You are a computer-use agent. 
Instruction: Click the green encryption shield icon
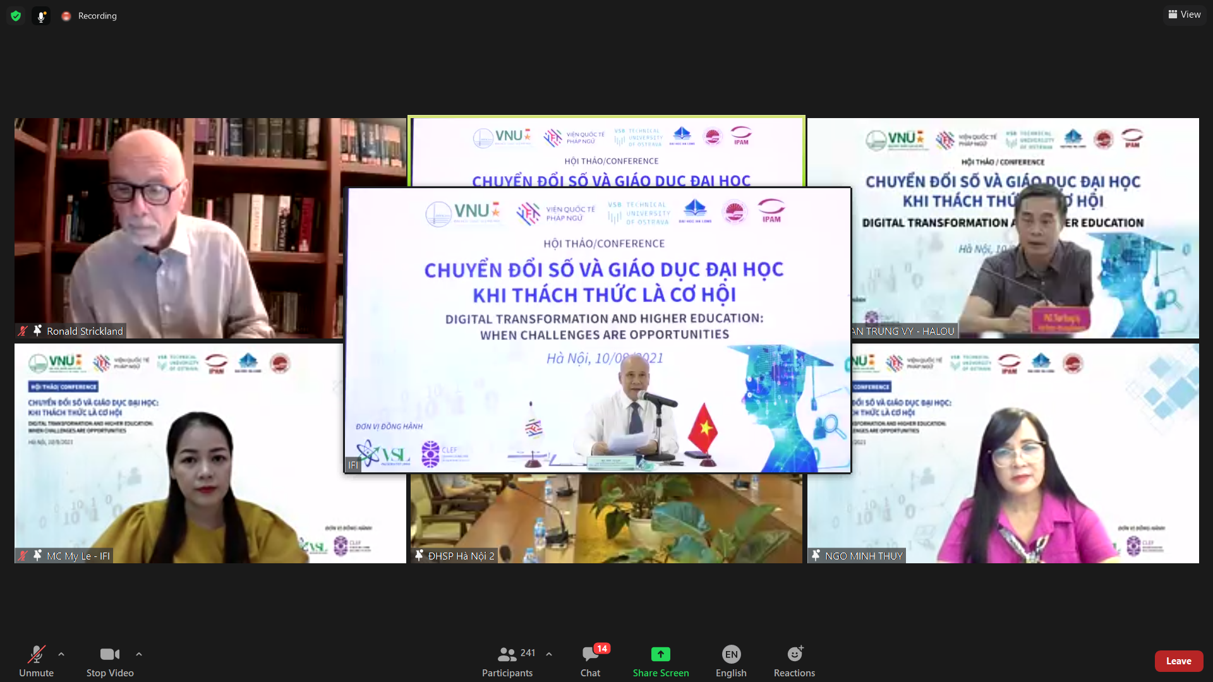pos(16,16)
